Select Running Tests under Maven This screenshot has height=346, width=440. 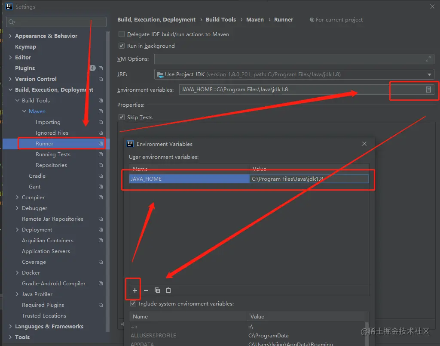pyautogui.click(x=53, y=154)
